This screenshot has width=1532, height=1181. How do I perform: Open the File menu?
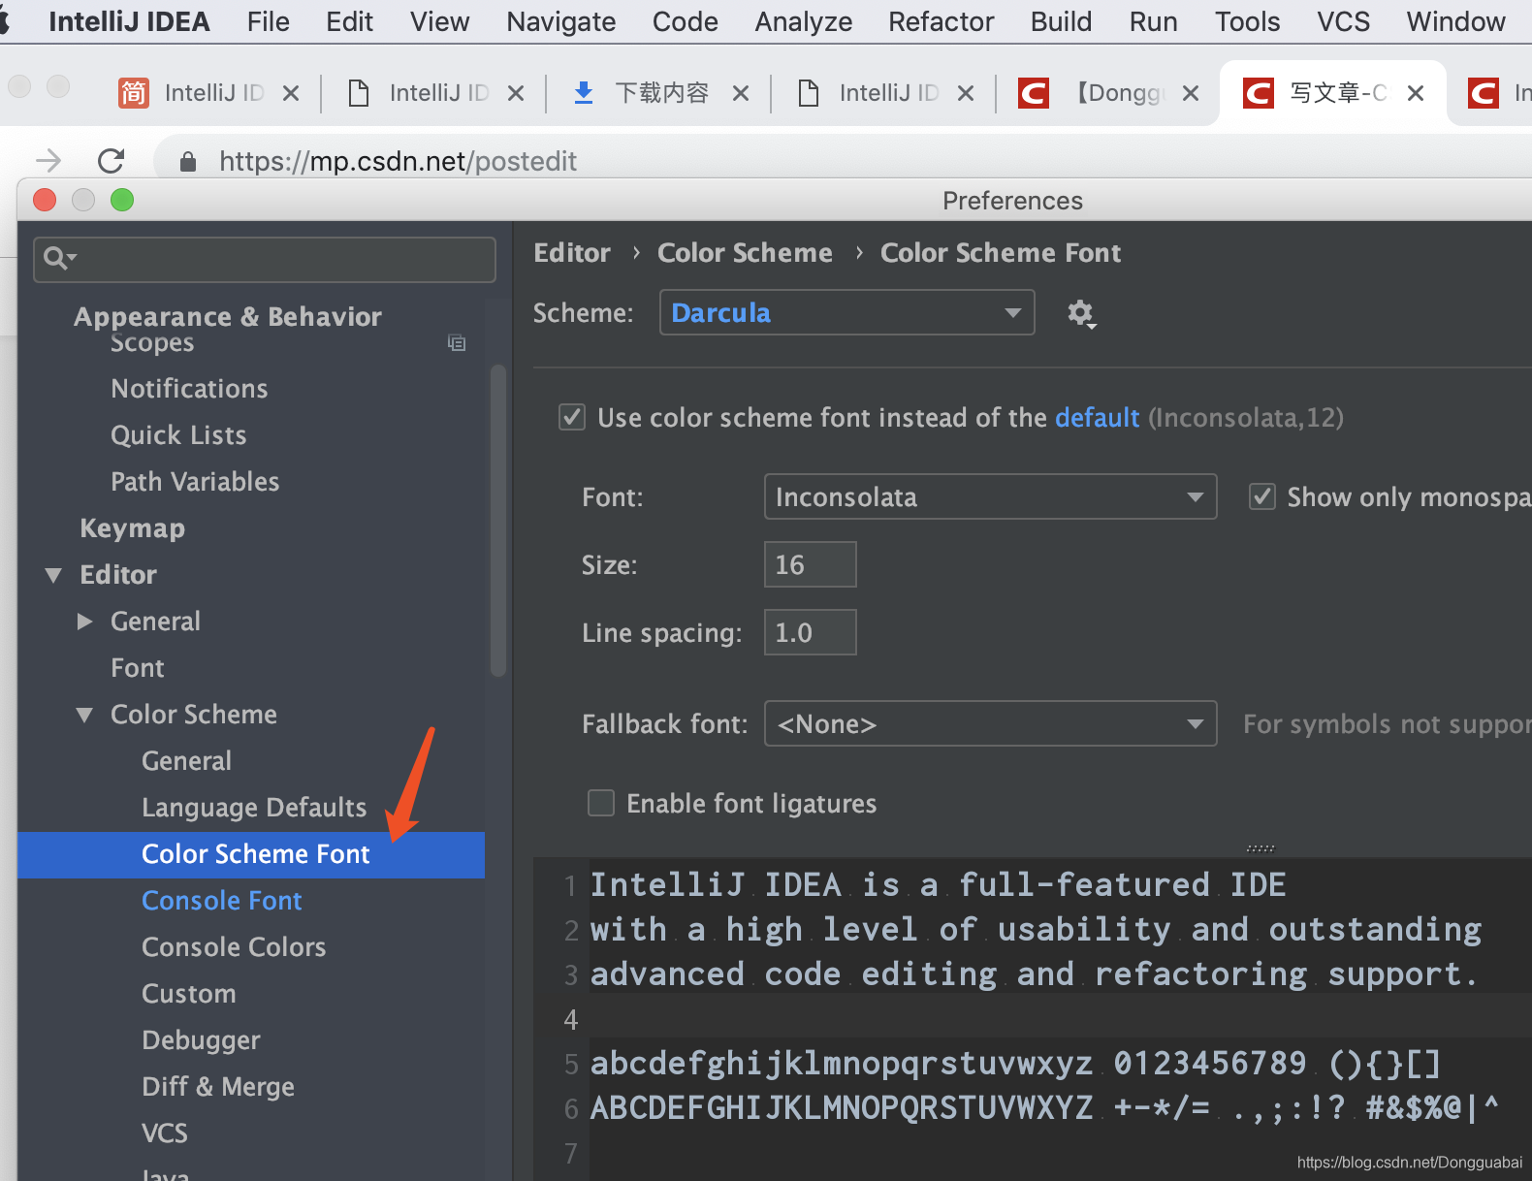(268, 21)
